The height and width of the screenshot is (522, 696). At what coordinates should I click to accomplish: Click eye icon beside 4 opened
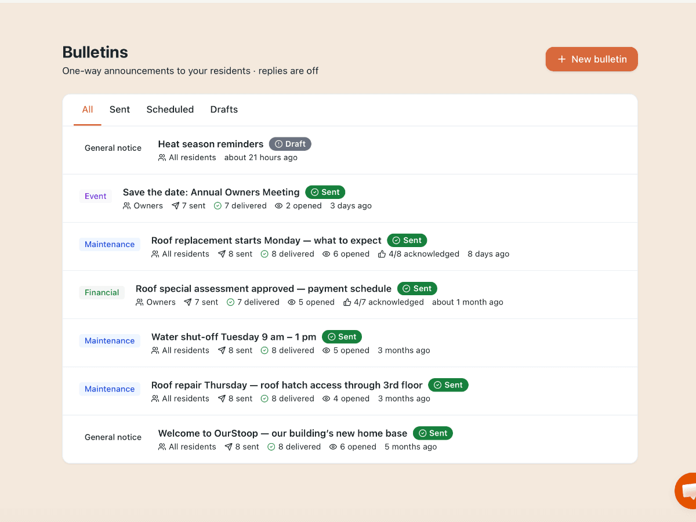(327, 398)
